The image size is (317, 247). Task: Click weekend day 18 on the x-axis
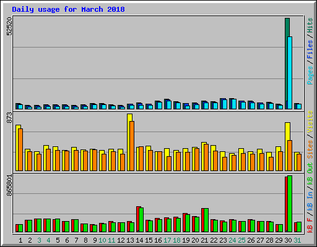pos(176,240)
